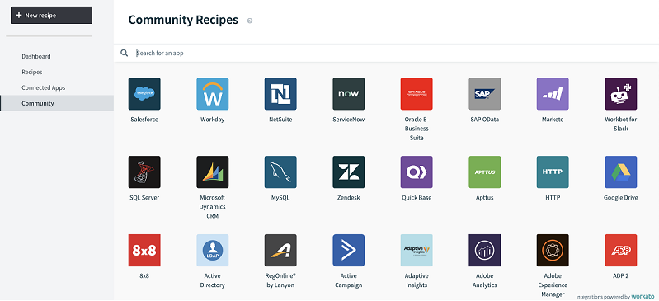
Task: Open the Active Campaign icon
Action: (348, 250)
